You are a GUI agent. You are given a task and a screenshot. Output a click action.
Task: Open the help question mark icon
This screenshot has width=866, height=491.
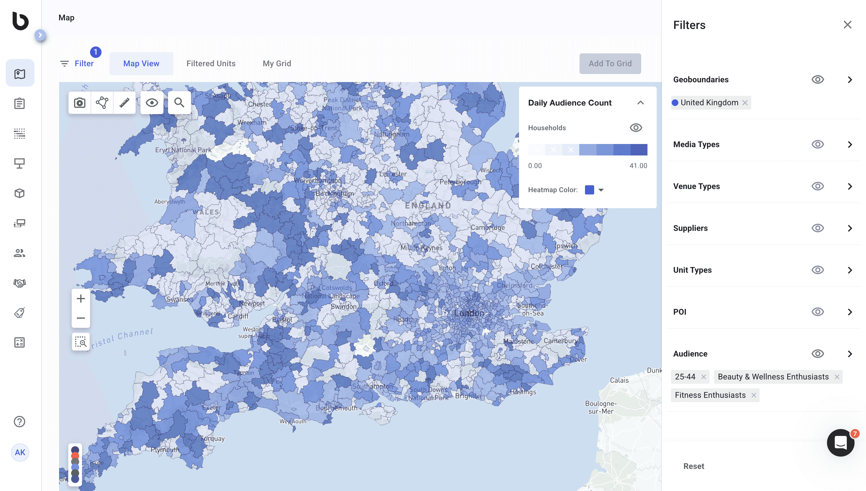click(19, 422)
